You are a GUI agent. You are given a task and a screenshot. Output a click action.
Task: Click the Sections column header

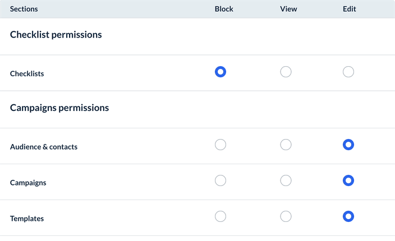coord(24,9)
